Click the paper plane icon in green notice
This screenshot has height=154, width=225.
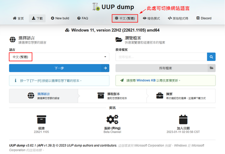tap(122, 81)
